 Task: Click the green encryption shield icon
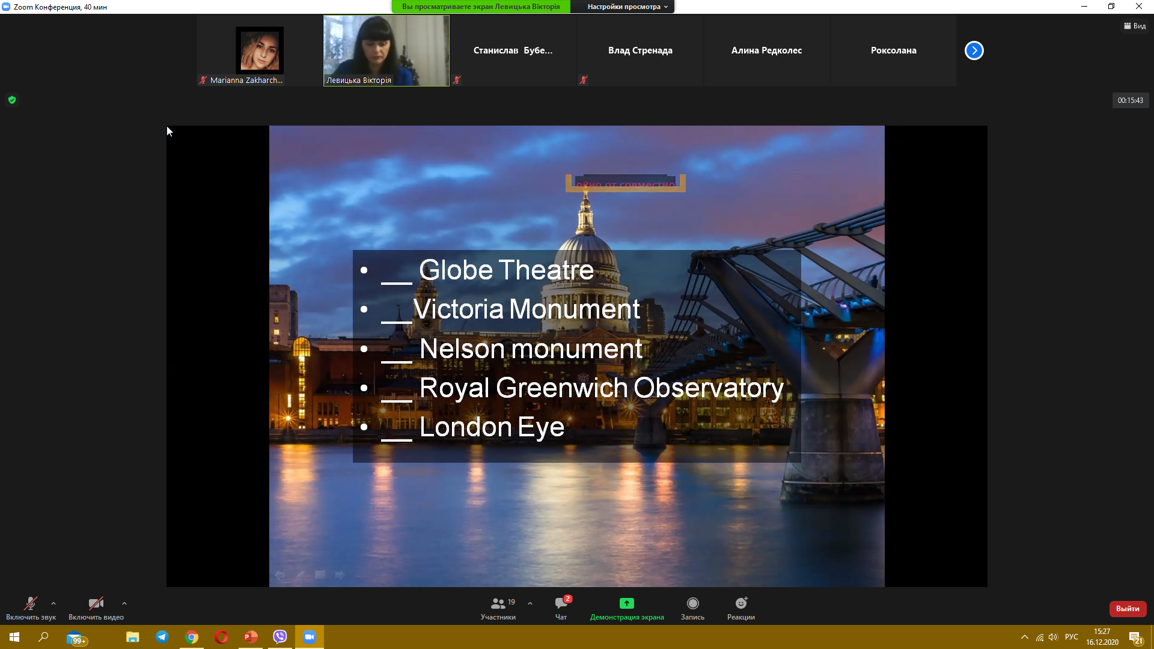[x=12, y=100]
